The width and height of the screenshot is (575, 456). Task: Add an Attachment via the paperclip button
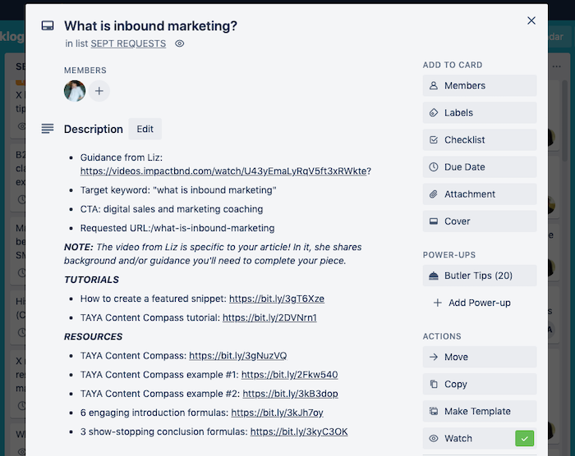pyautogui.click(x=480, y=194)
